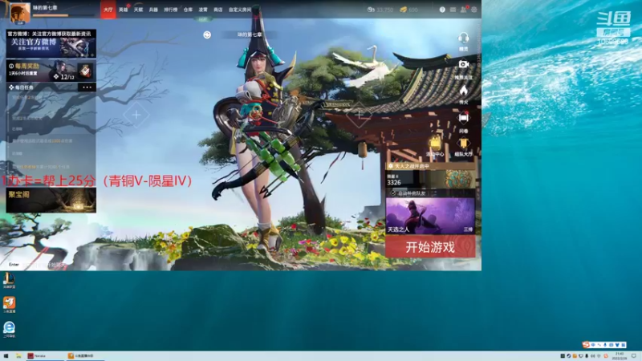The image size is (642, 361).
Task: Open the 聚宝阁 treasure banner
Action: (x=51, y=200)
